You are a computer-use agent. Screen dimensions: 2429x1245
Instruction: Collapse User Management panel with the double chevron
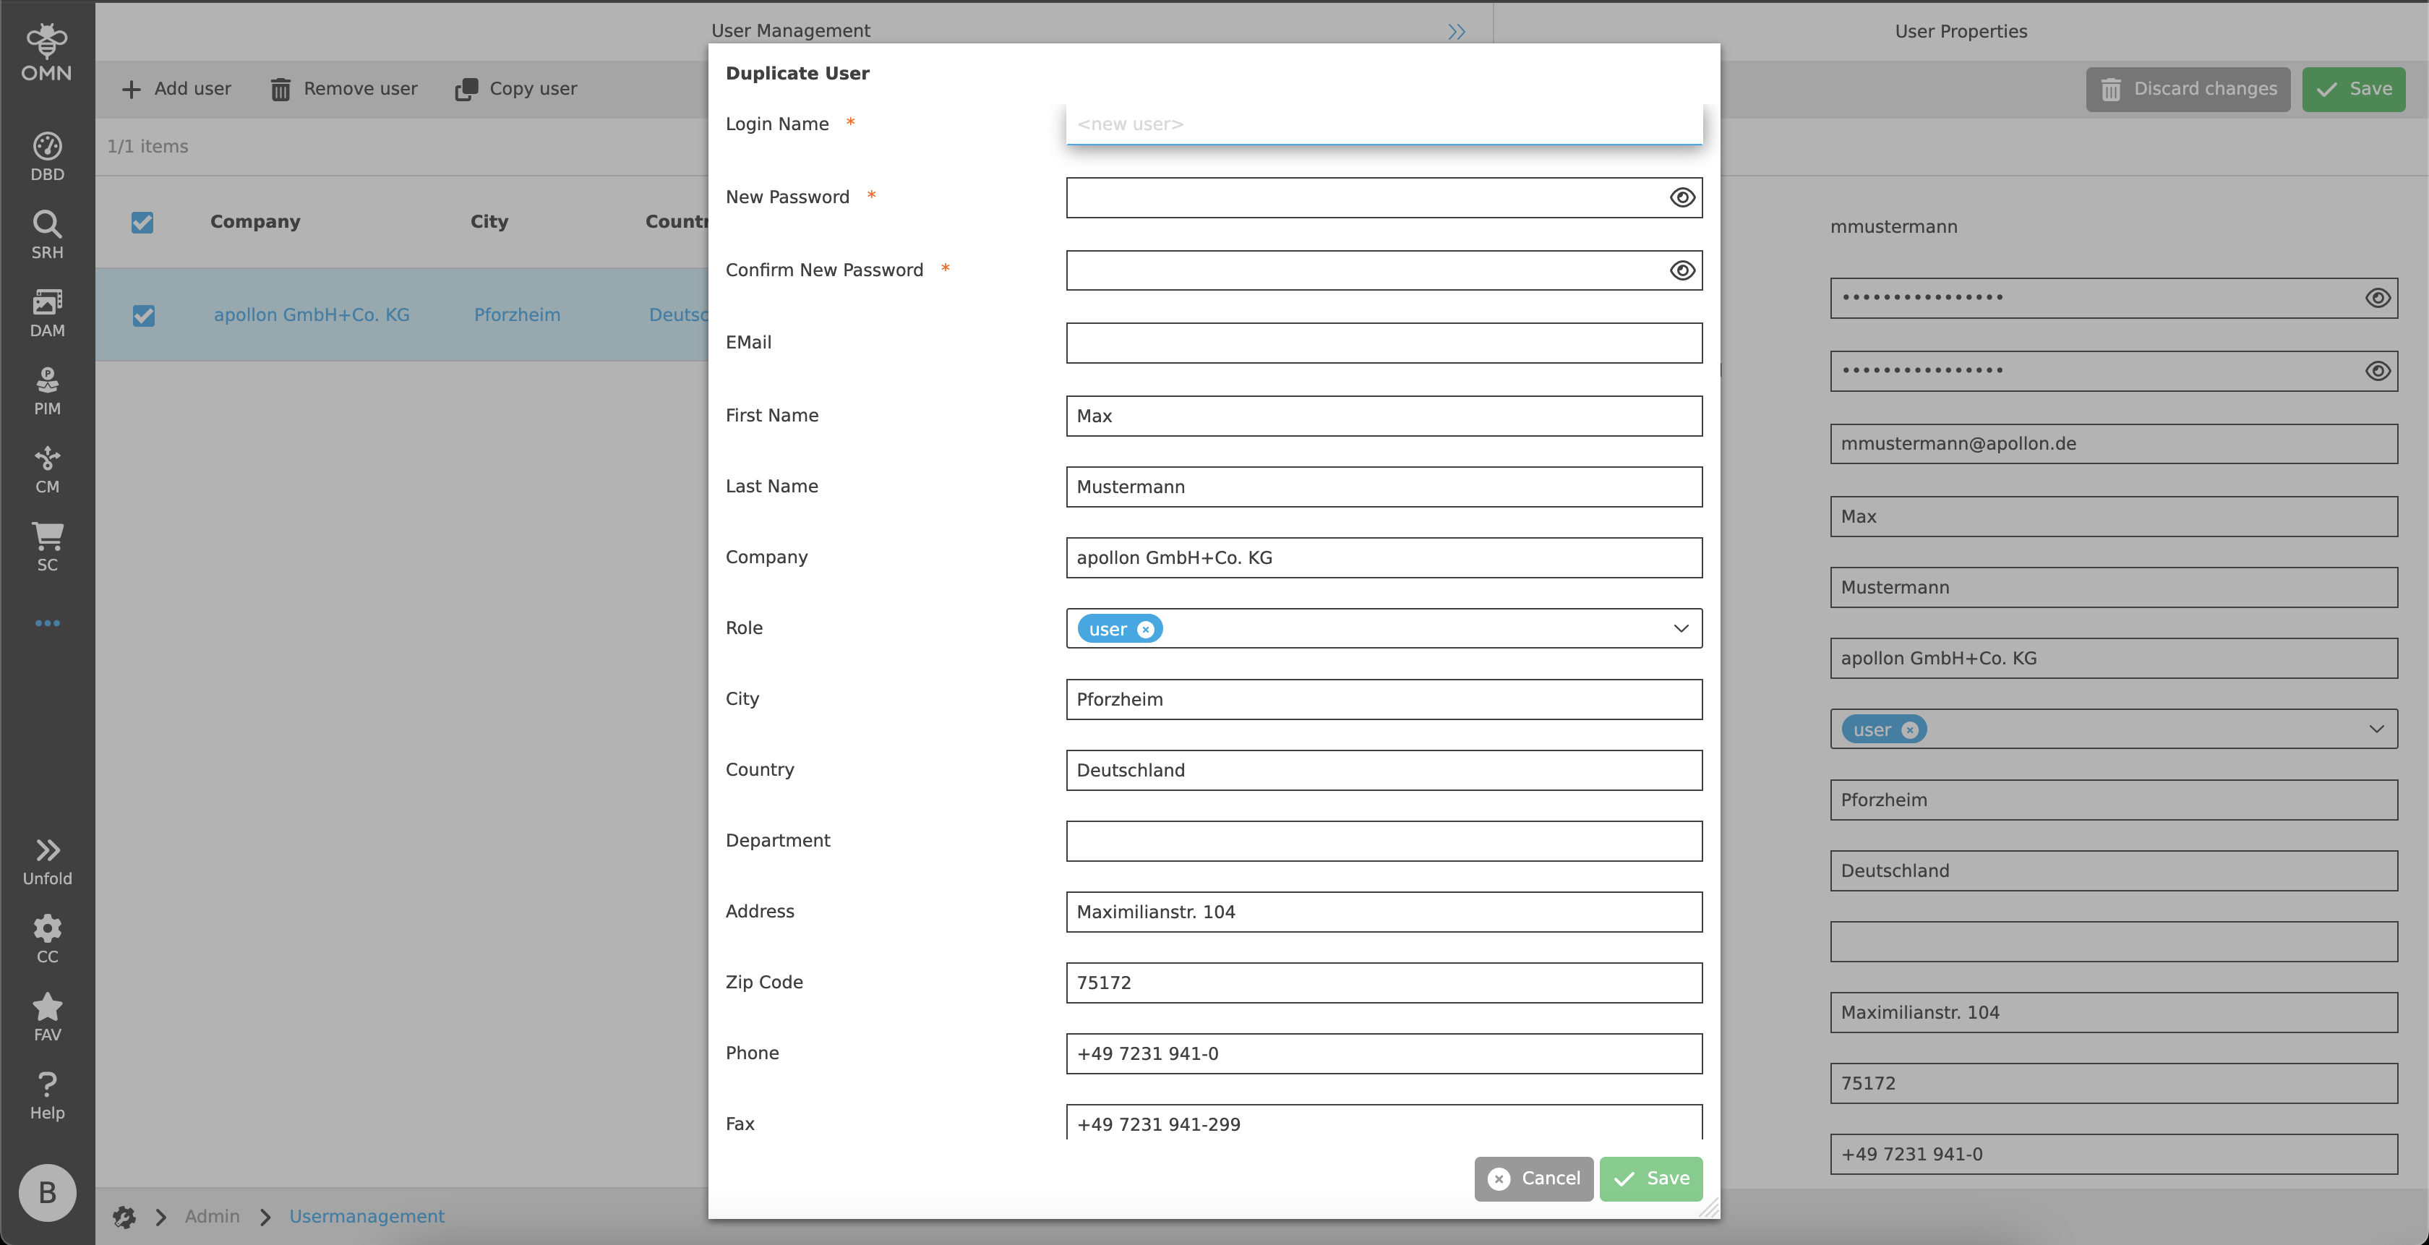pos(1456,32)
